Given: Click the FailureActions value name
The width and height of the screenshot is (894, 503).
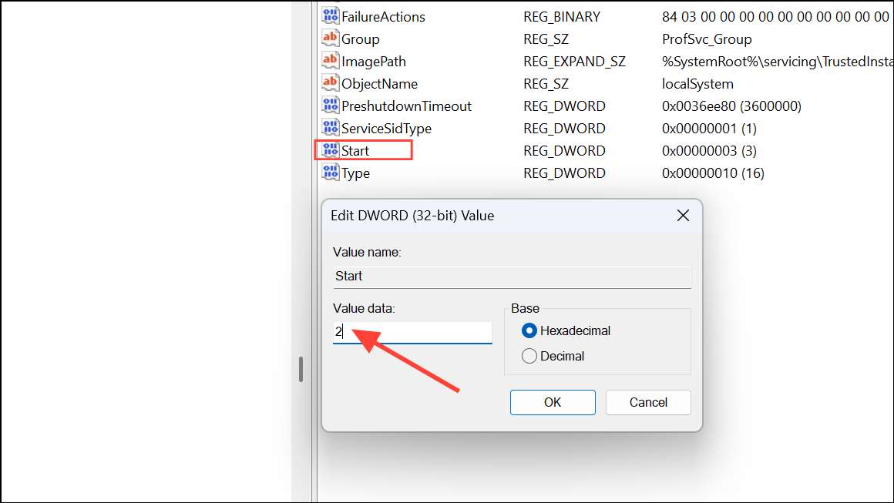Looking at the screenshot, I should click(x=383, y=15).
